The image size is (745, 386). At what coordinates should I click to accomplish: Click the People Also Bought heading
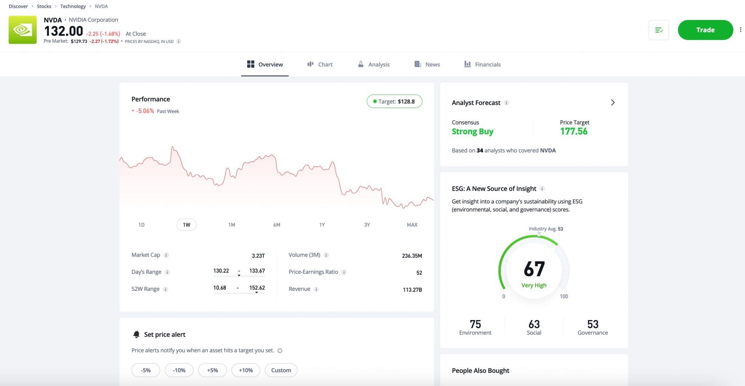(481, 370)
